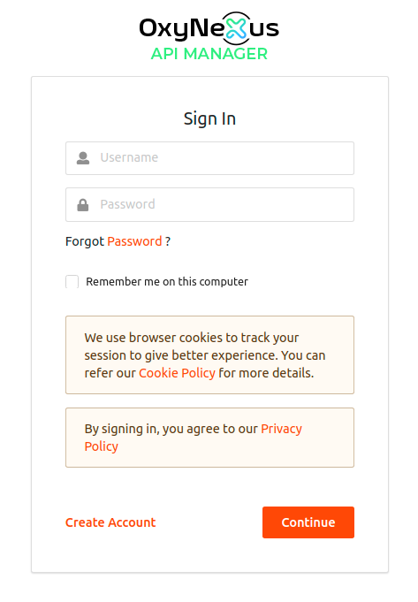The width and height of the screenshot is (418, 602).
Task: Click the word Privacy in agreement notice
Action: pyautogui.click(x=281, y=429)
